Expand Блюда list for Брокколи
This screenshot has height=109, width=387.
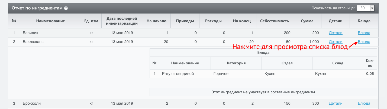[364, 104]
